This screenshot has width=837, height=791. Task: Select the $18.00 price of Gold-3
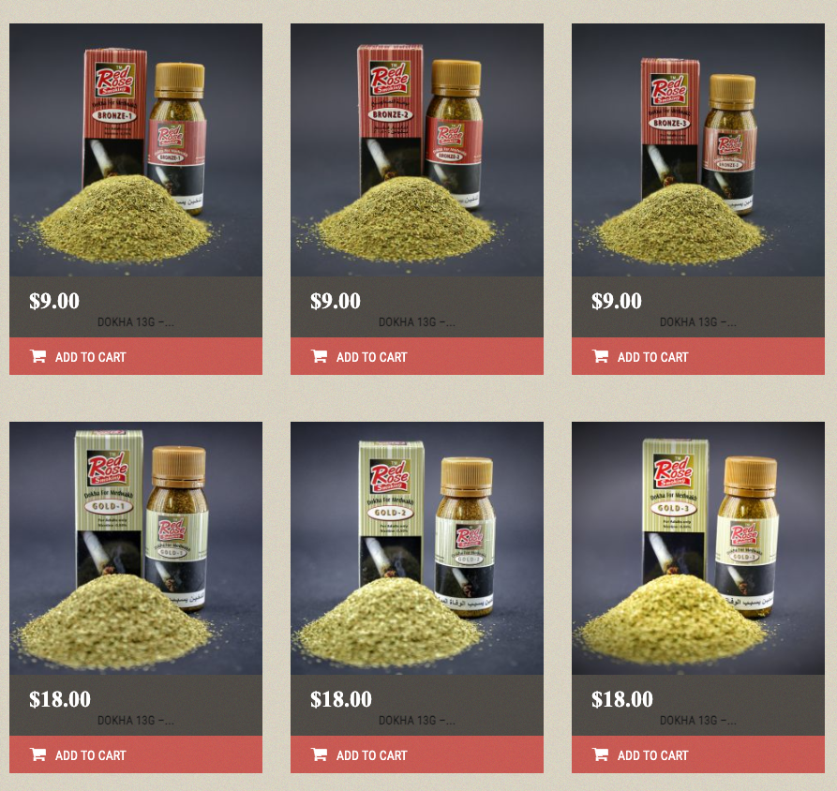622,699
